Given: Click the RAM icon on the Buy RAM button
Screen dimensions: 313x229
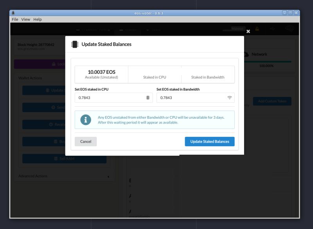Looking at the screenshot, I should click(55, 141).
